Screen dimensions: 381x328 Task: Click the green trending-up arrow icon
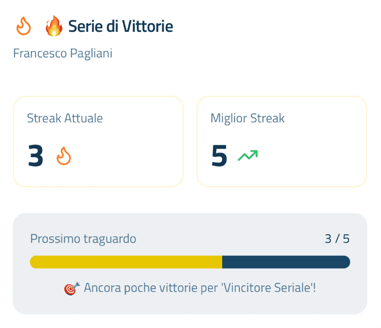pyautogui.click(x=248, y=156)
